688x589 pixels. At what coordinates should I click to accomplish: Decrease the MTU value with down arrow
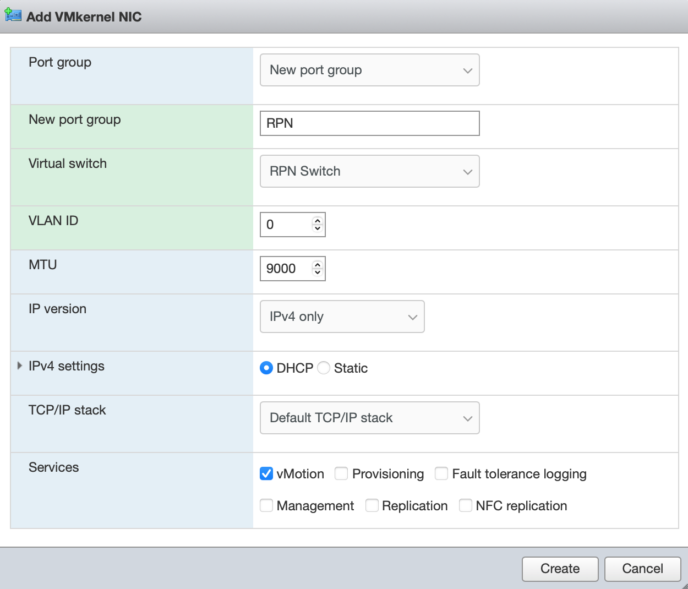pyautogui.click(x=318, y=272)
